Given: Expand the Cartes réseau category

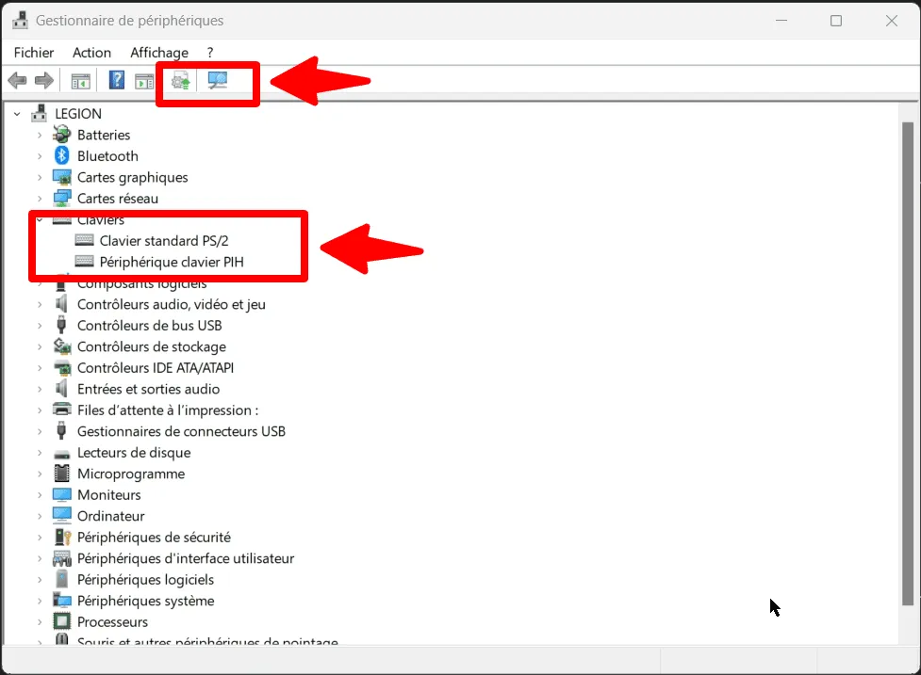Looking at the screenshot, I should 40,199.
